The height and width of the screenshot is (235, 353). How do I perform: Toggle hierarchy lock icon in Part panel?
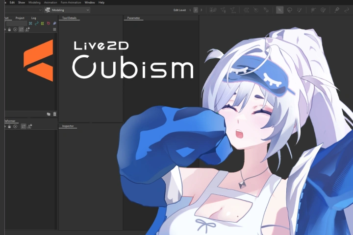[x=27, y=29]
